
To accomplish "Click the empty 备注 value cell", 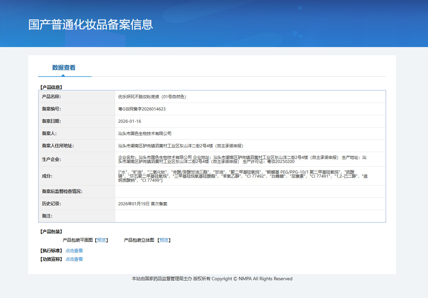I will click(x=250, y=216).
